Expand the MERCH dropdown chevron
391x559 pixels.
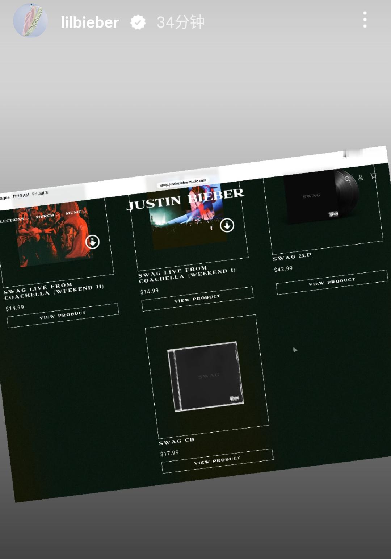(x=57, y=215)
